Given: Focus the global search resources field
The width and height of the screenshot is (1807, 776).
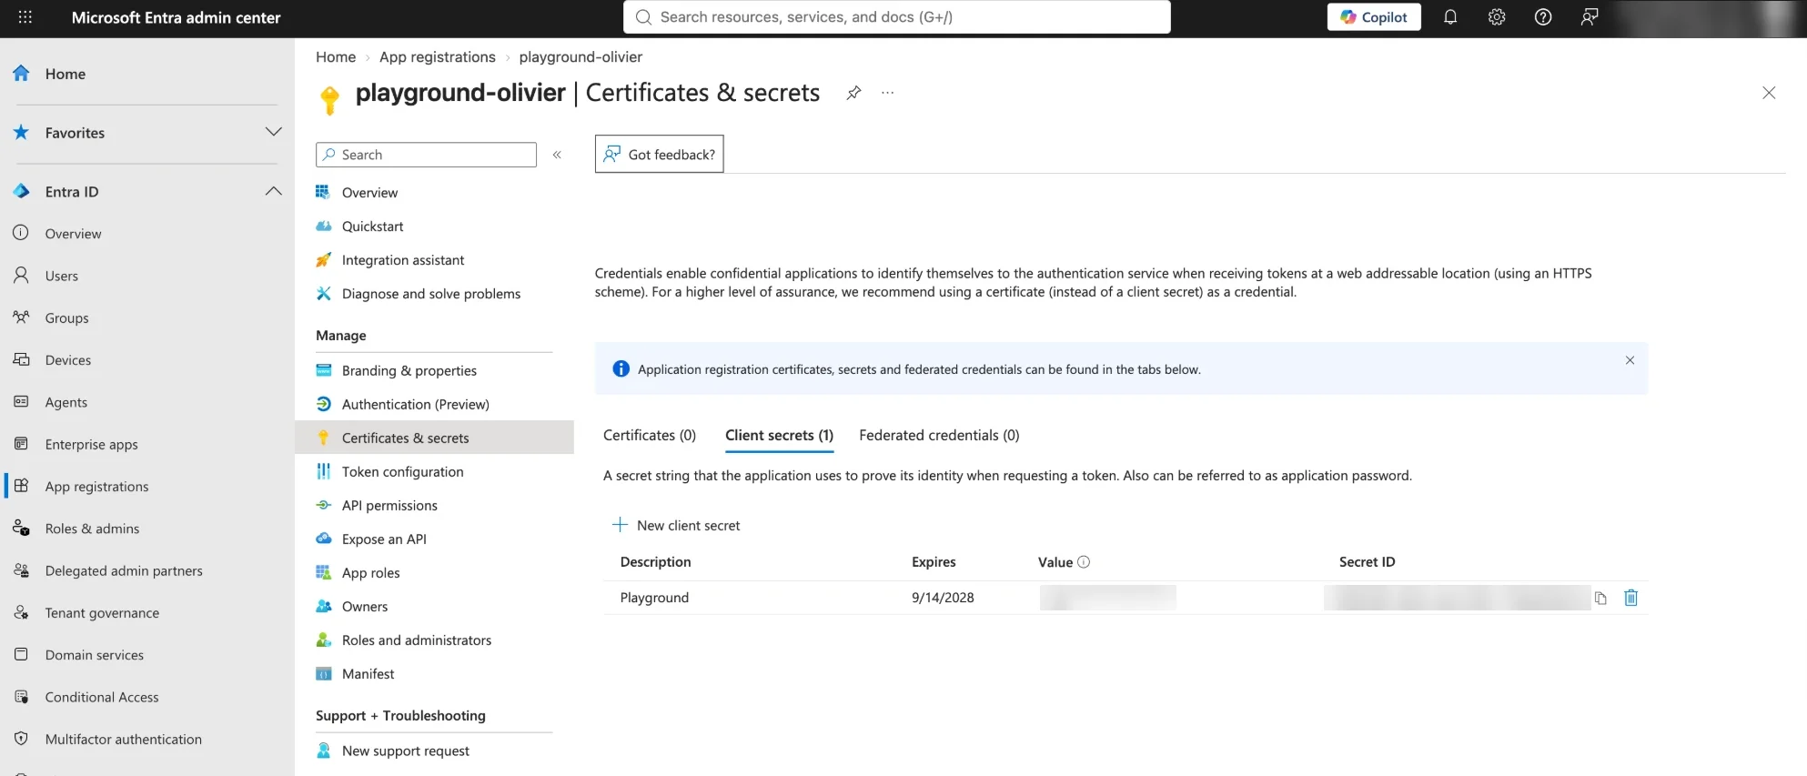Looking at the screenshot, I should click(x=896, y=17).
